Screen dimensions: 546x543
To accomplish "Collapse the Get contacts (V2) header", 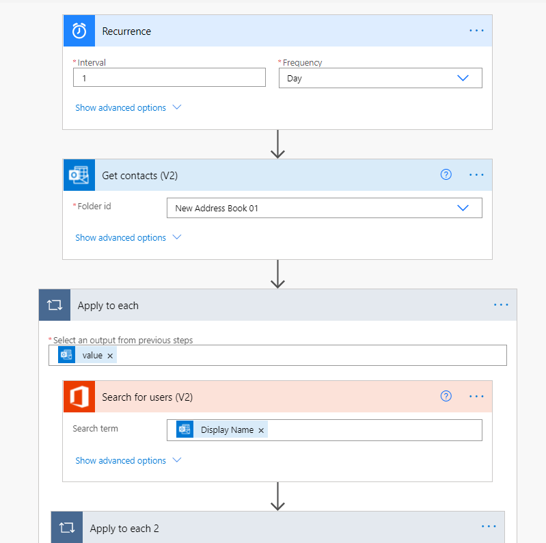I will coord(277,175).
